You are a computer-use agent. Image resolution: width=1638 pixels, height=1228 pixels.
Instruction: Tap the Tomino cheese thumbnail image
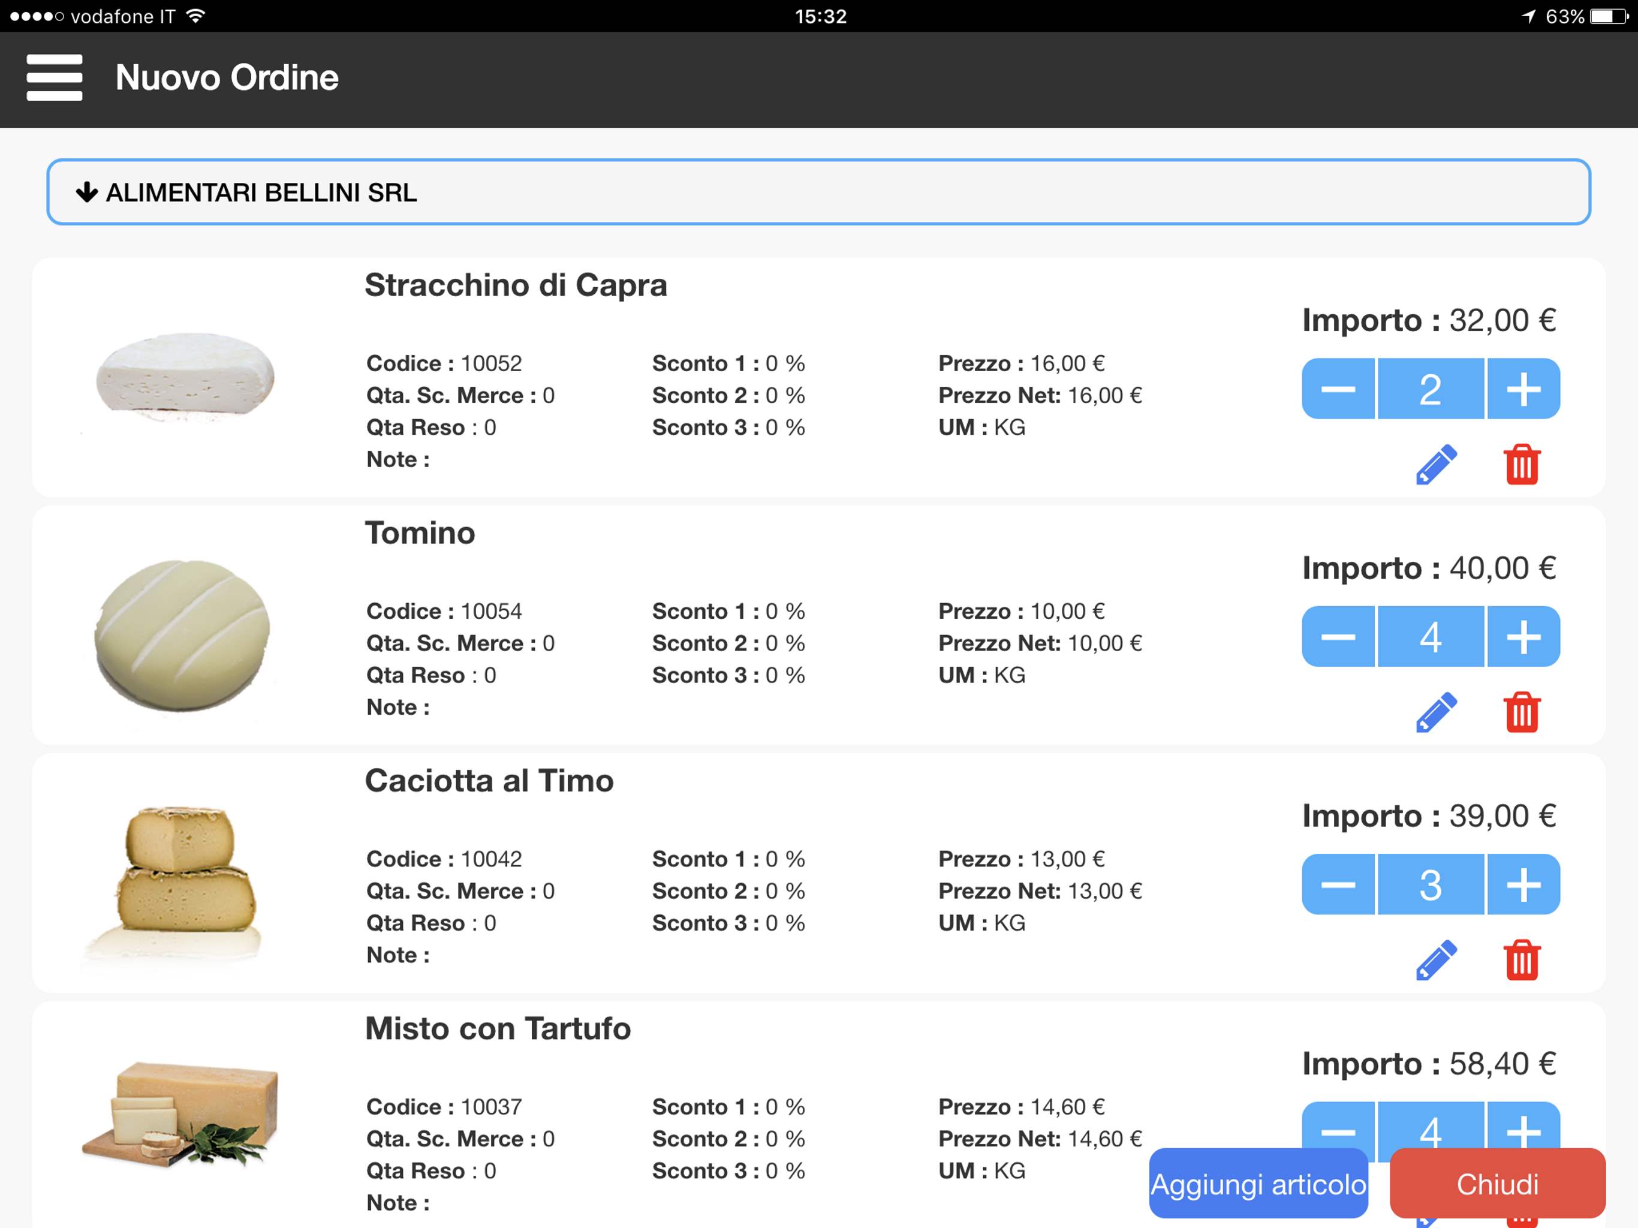[x=182, y=636]
